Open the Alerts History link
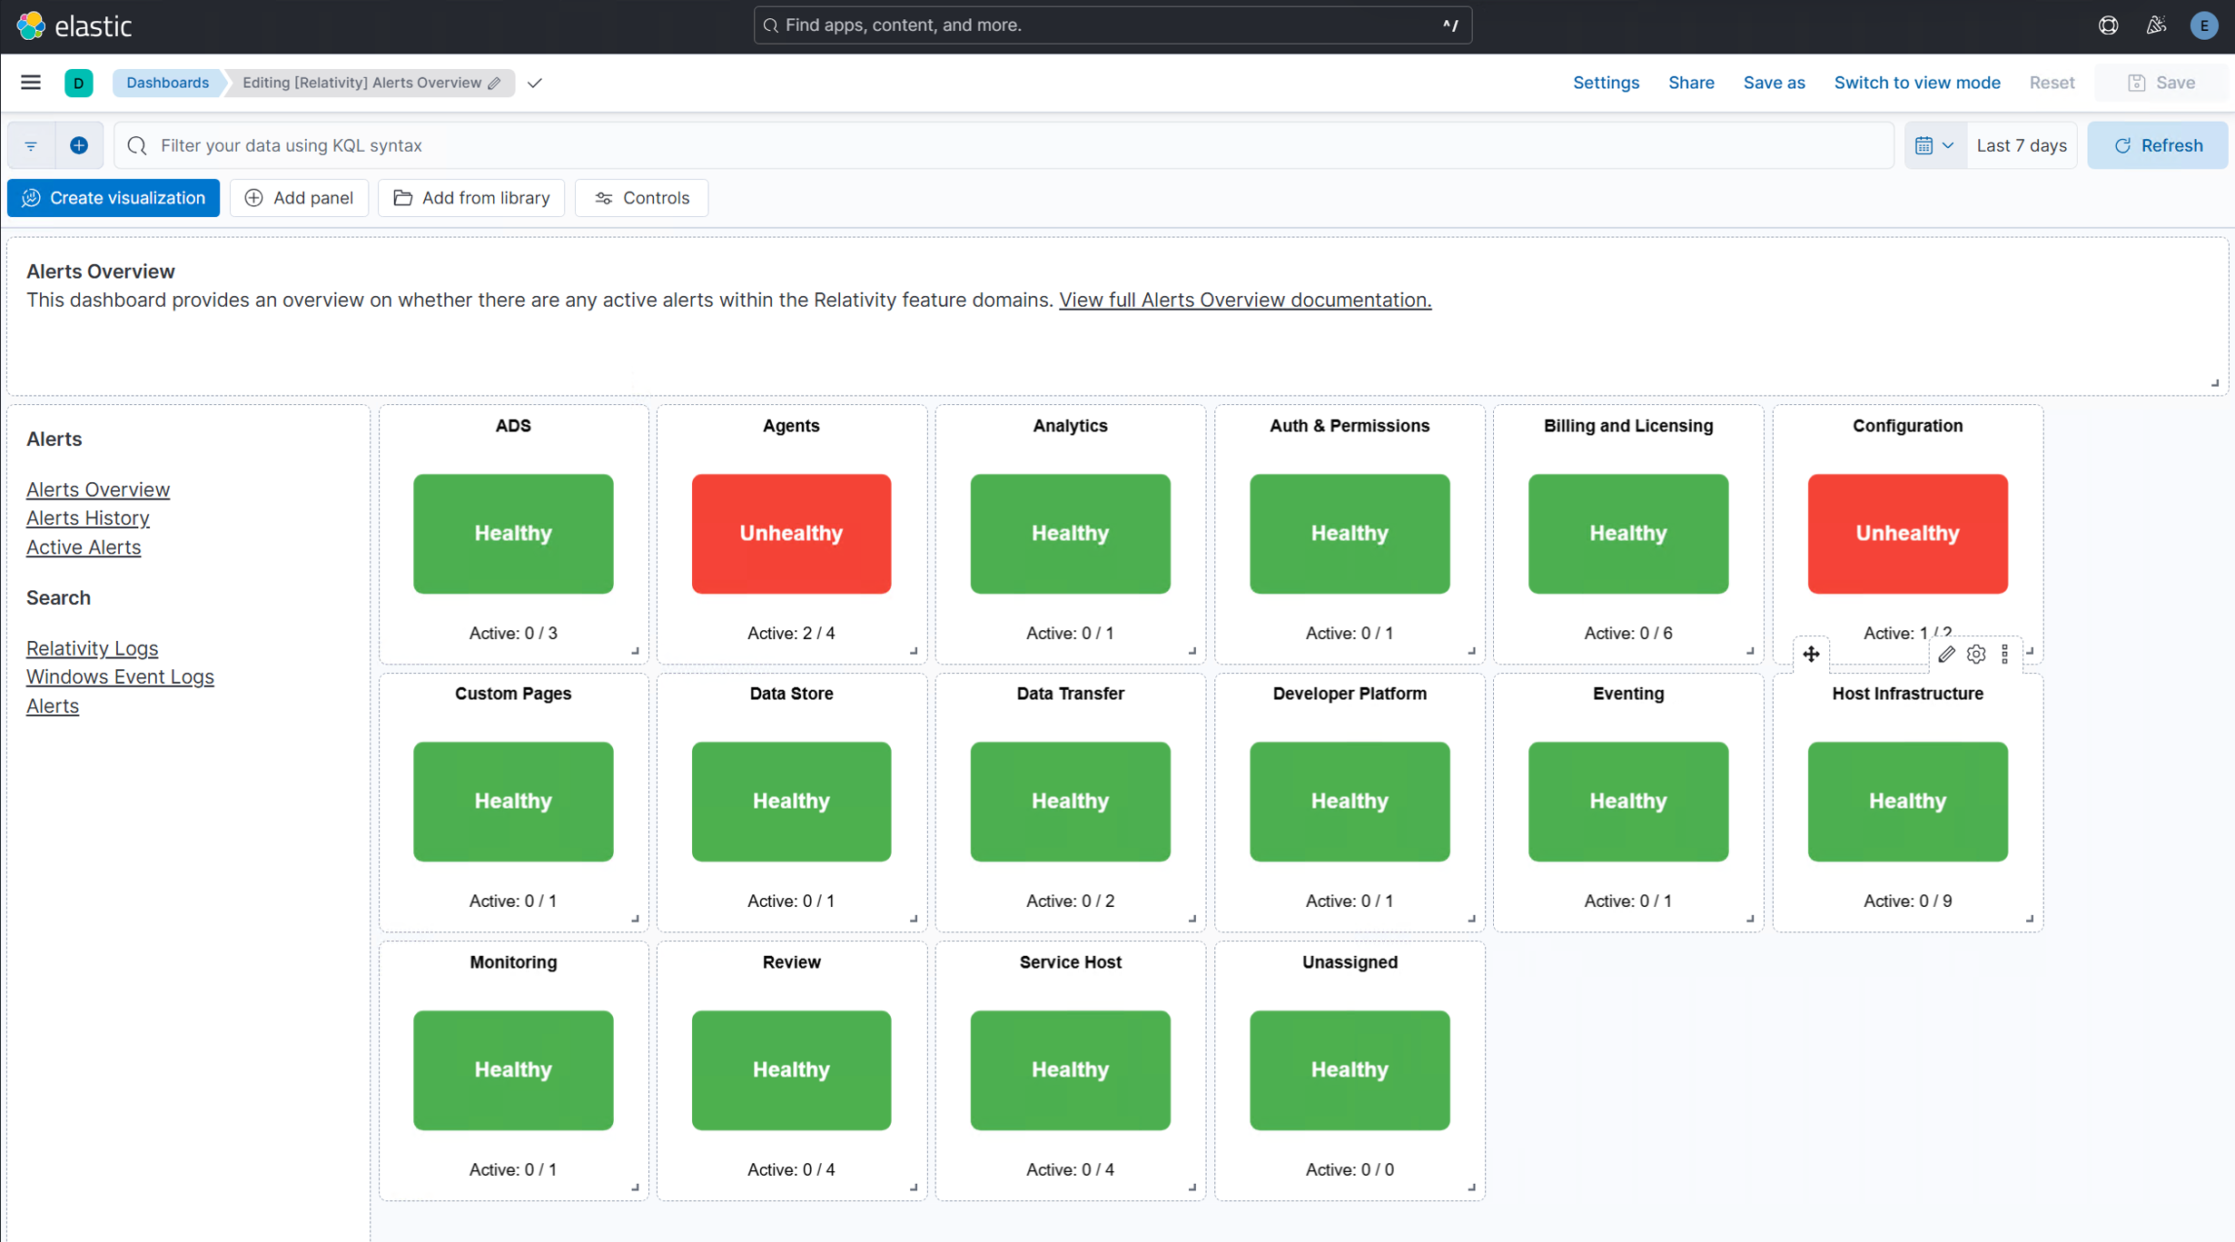Image resolution: width=2235 pixels, height=1242 pixels. pyautogui.click(x=87, y=517)
